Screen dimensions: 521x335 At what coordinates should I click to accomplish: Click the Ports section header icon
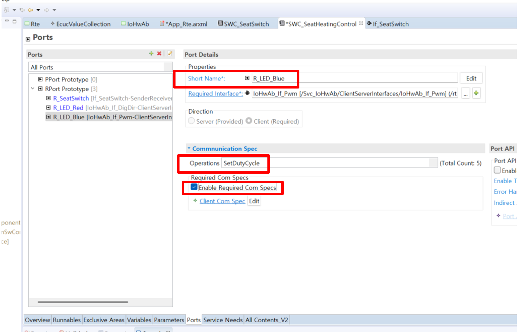pos(28,39)
